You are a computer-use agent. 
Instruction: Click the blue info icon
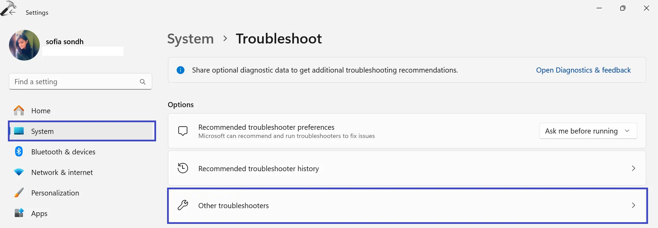click(x=180, y=70)
